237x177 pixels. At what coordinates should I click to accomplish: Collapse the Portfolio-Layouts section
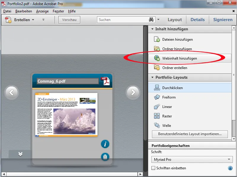point(152,77)
